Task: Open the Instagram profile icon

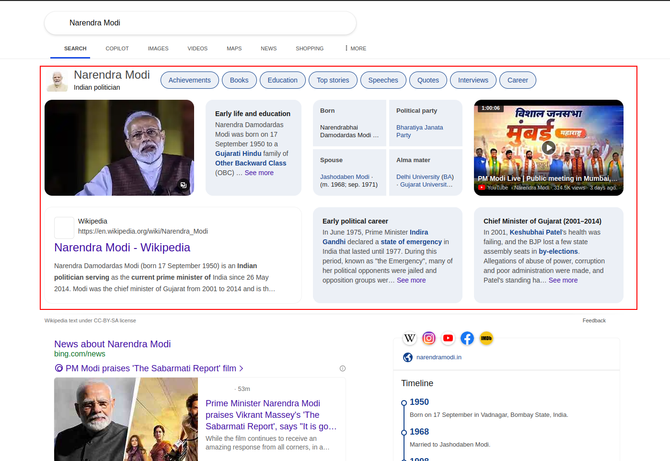Action: pyautogui.click(x=429, y=338)
